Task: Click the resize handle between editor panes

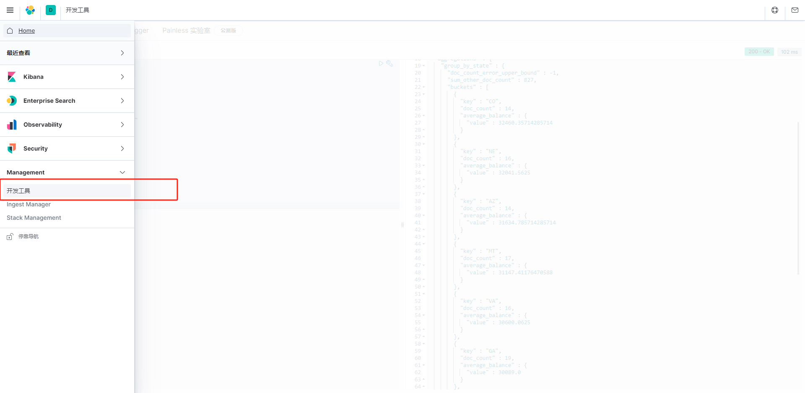Action: [402, 225]
